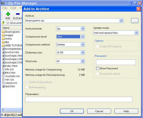
Task: Toggle the Multi-threading checkbox
Action: (x=27, y=87)
